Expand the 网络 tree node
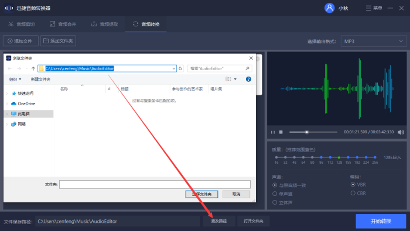This screenshot has height=231, width=410. click(x=7, y=124)
